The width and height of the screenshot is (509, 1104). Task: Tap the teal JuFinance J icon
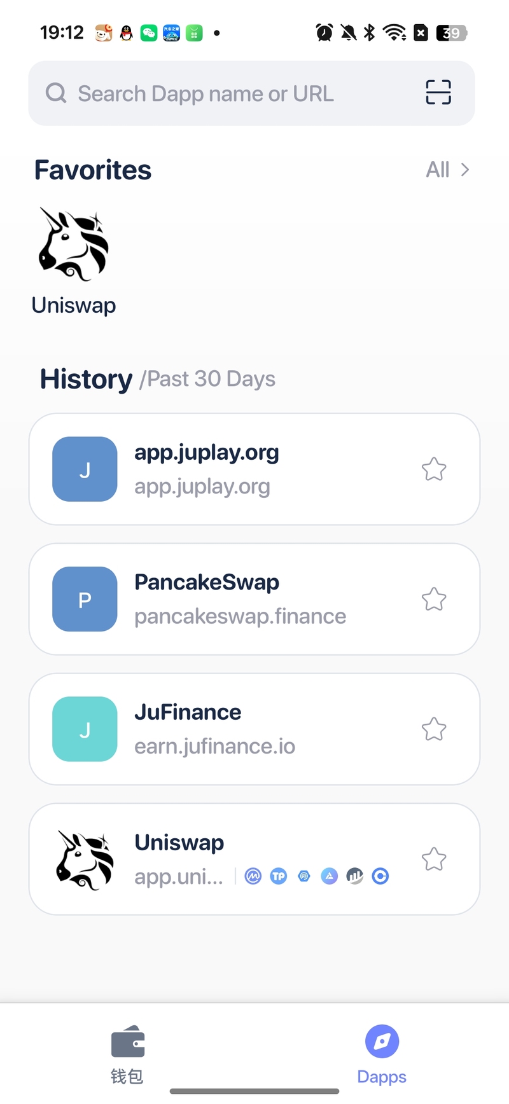pos(85,729)
